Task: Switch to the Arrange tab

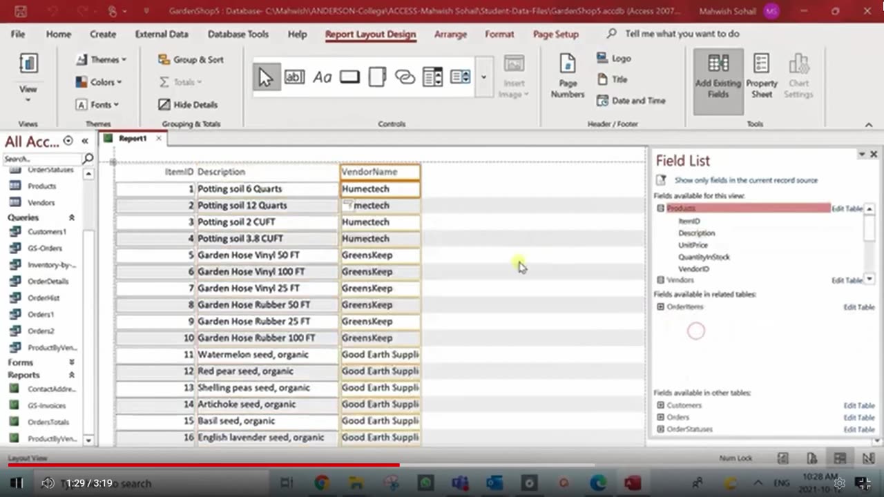Action: coord(450,34)
